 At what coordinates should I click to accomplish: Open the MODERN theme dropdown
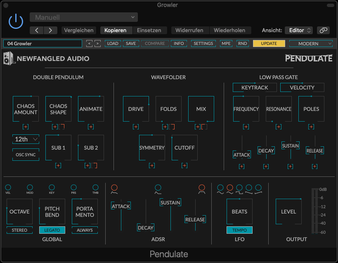[x=311, y=43]
